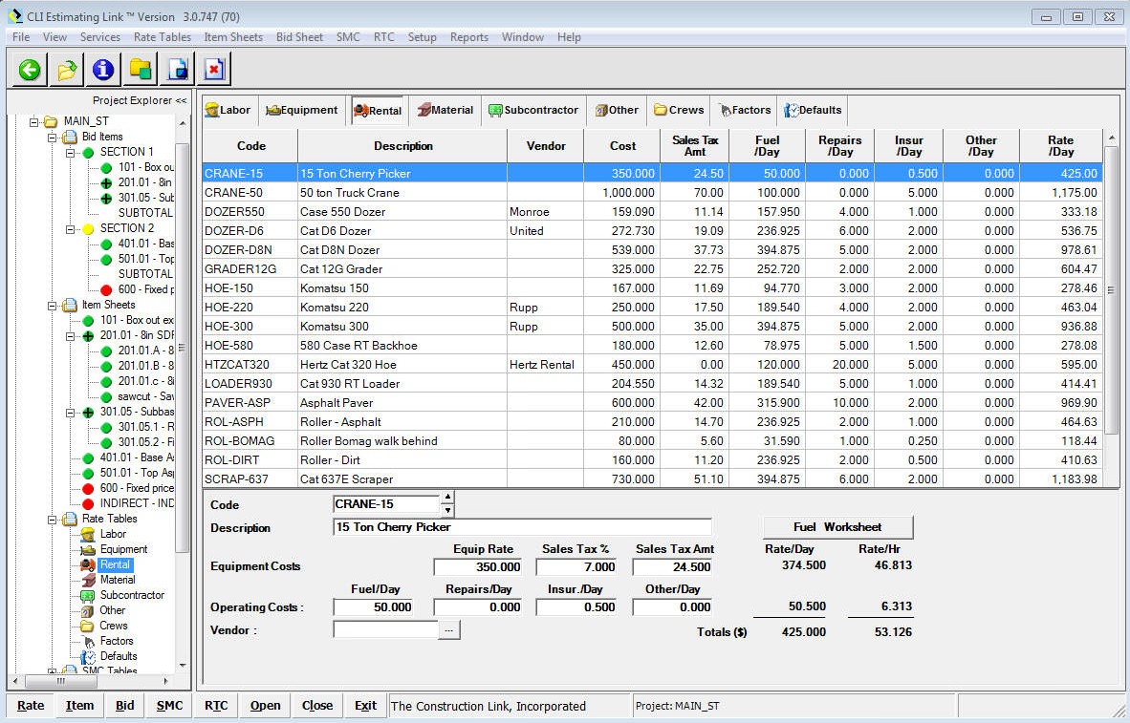Click the Rate button in bottom bar
The height and width of the screenshot is (723, 1130).
(31, 706)
